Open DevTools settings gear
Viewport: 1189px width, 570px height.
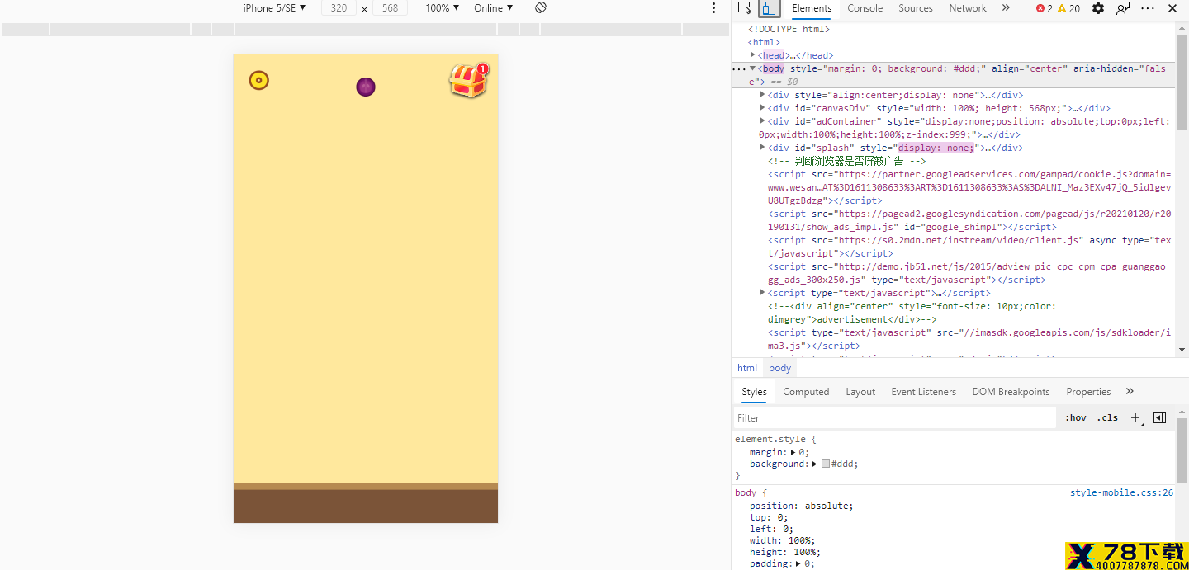coord(1097,8)
